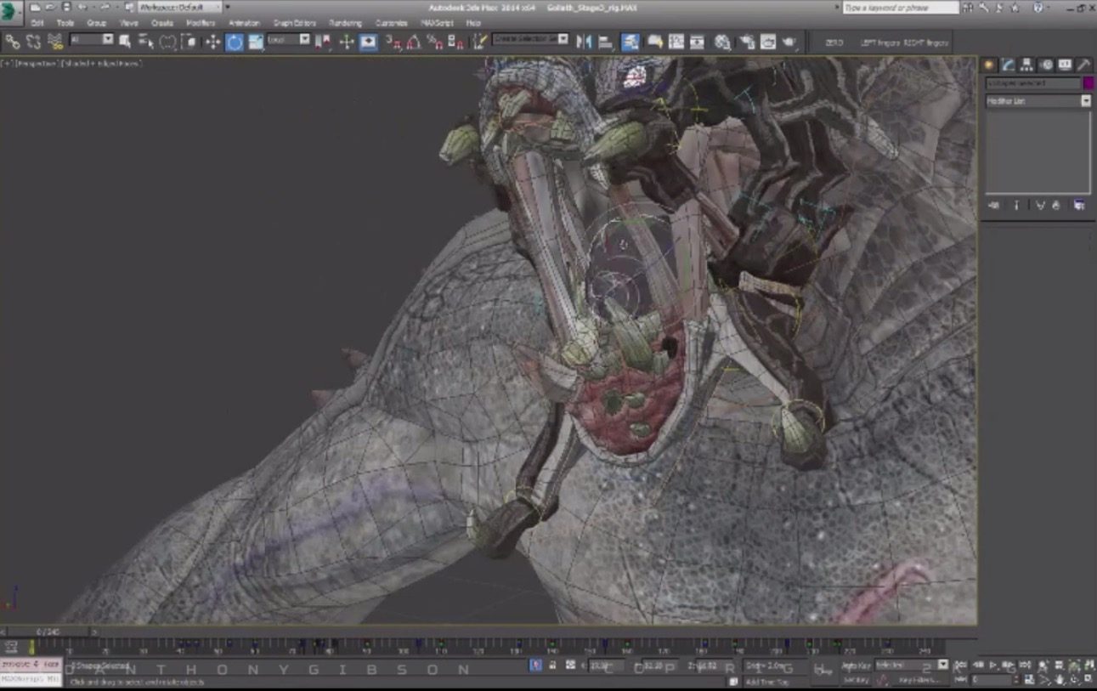
Task: Toggle Select and Manipulate mode
Action: pos(347,41)
